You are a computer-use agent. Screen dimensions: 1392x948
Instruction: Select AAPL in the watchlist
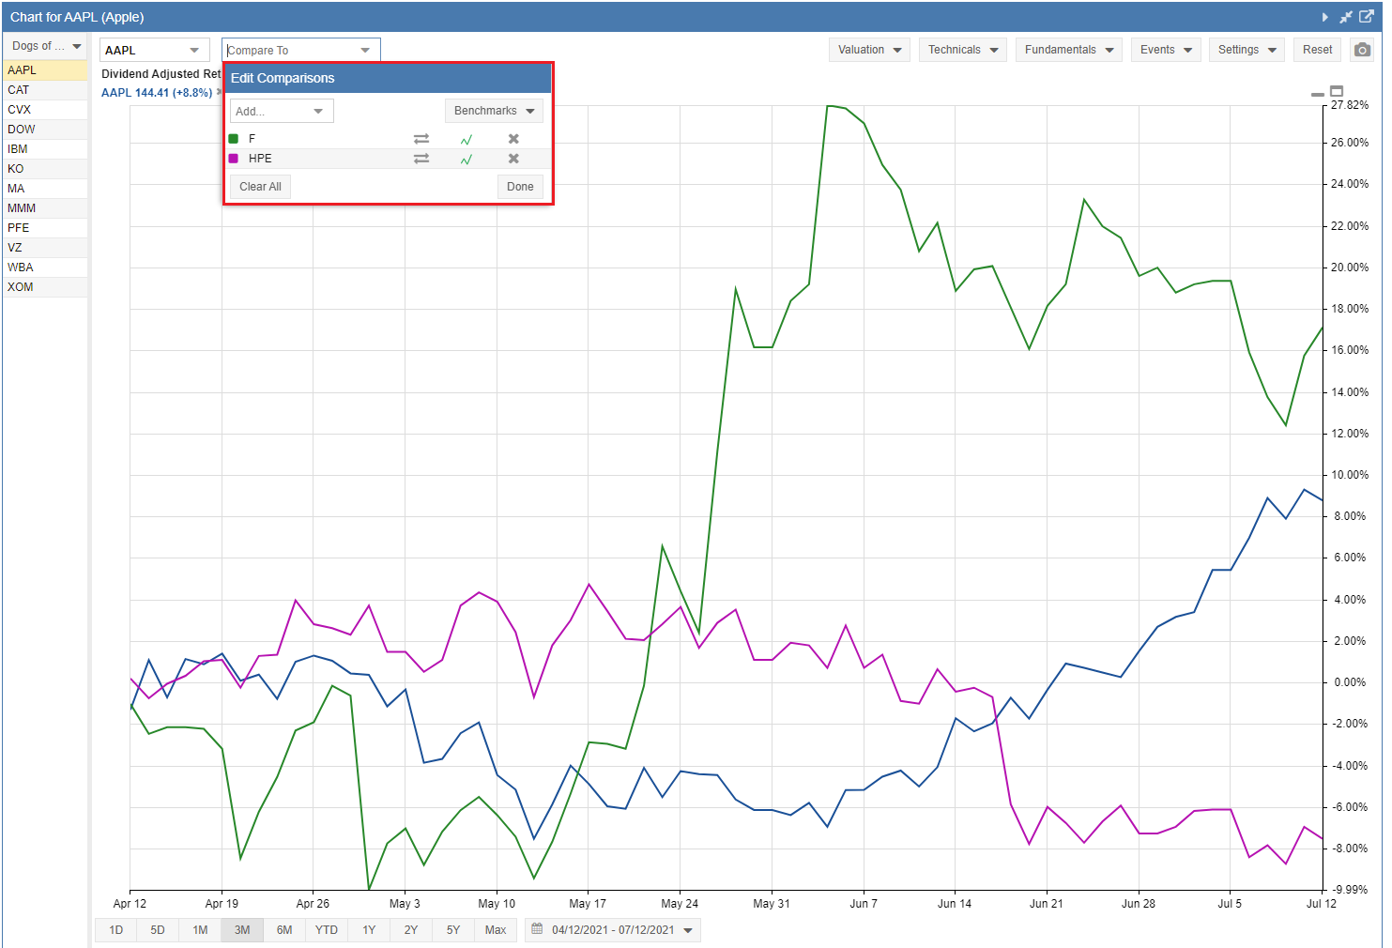coord(45,70)
